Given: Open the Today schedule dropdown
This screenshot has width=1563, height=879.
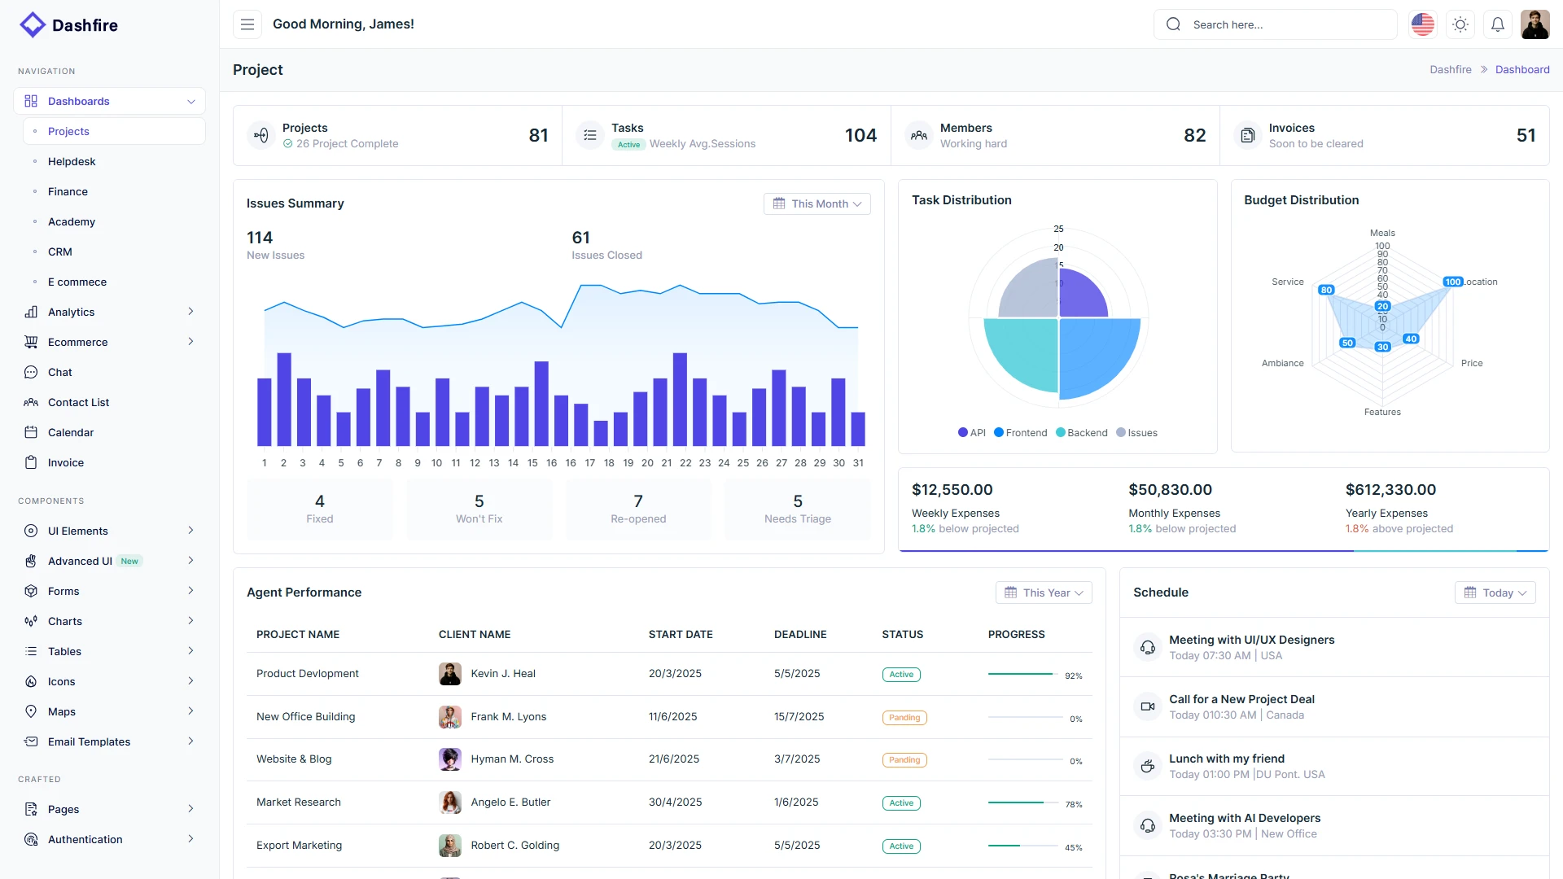Looking at the screenshot, I should pyautogui.click(x=1495, y=593).
